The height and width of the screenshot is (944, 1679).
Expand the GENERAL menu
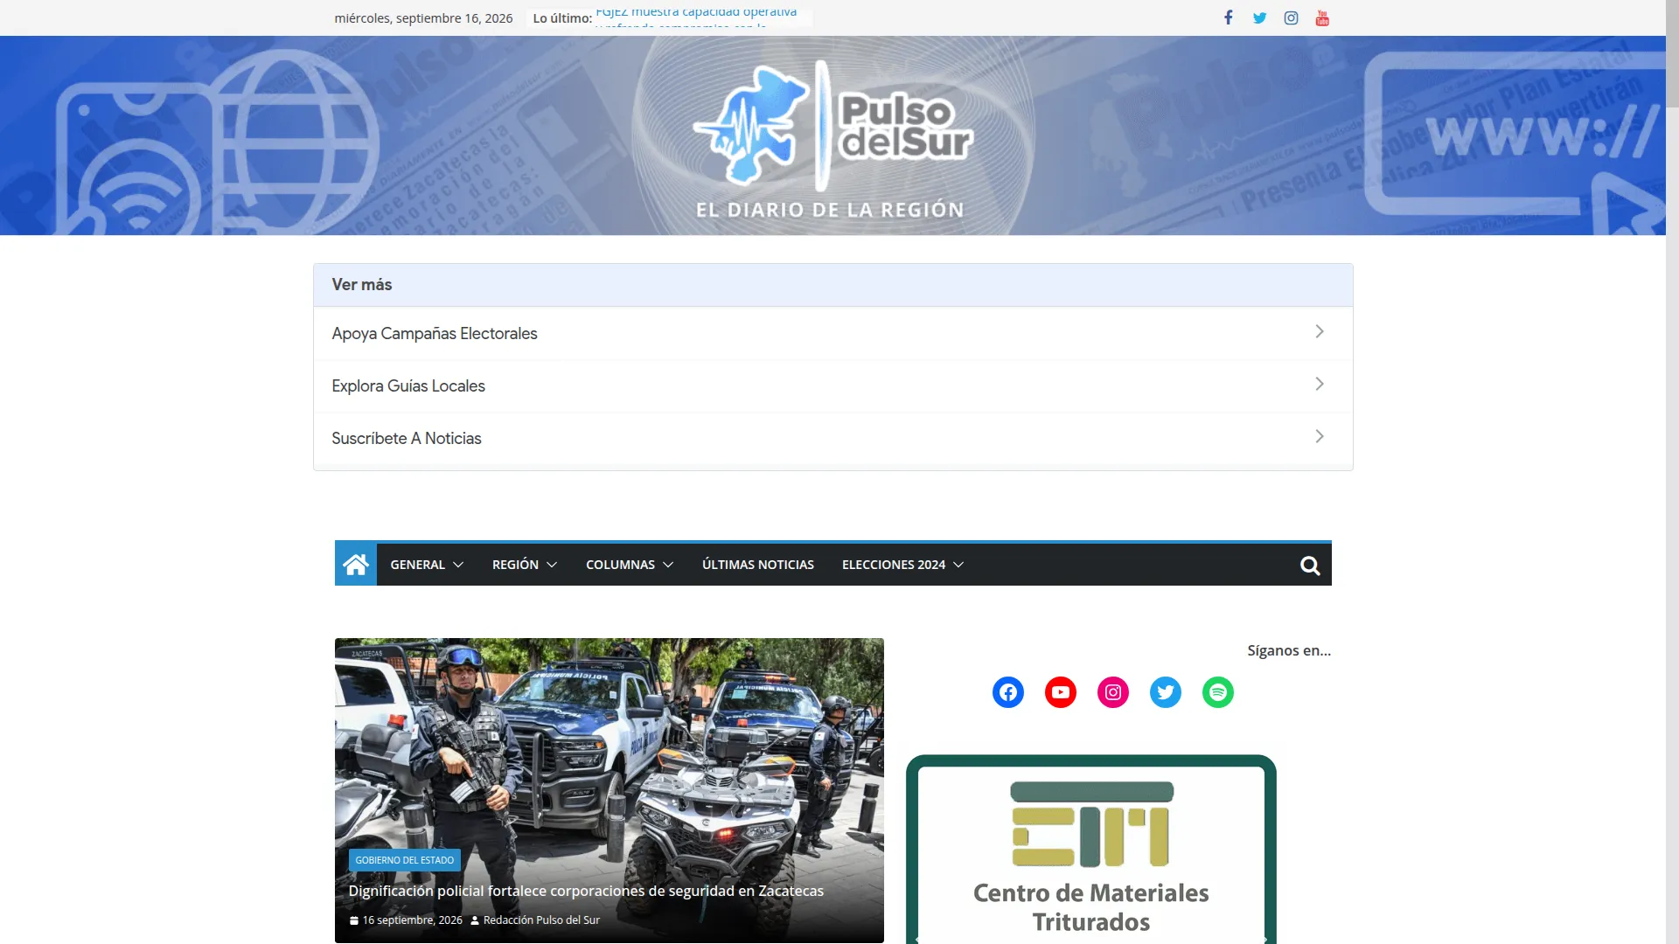(x=427, y=565)
